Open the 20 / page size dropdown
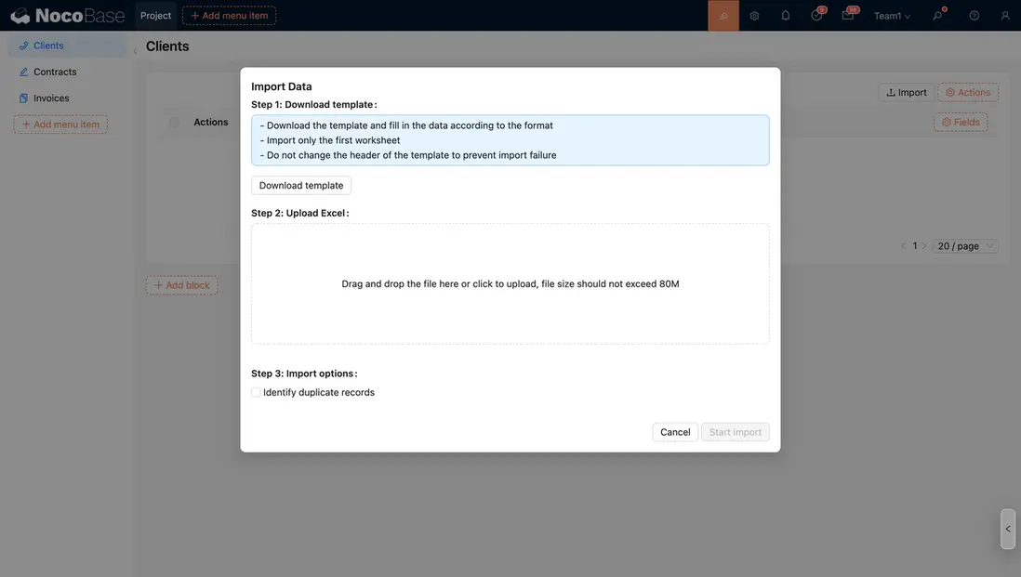 click(965, 246)
